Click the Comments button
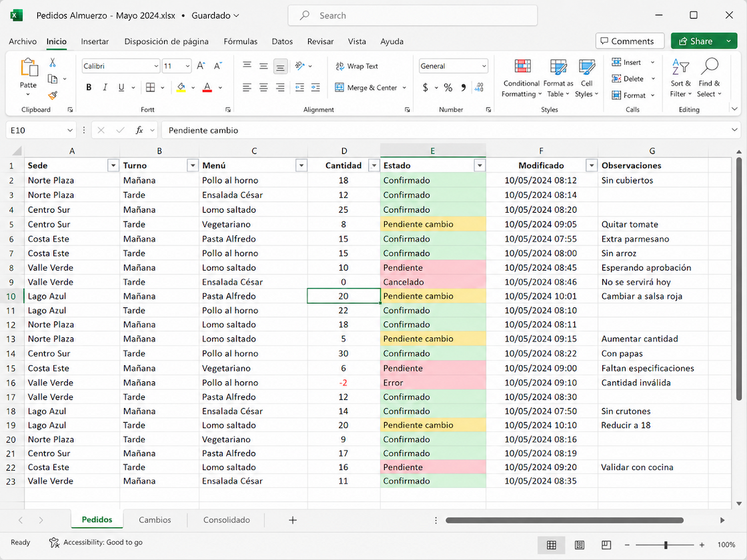This screenshot has height=560, width=747. click(x=630, y=41)
